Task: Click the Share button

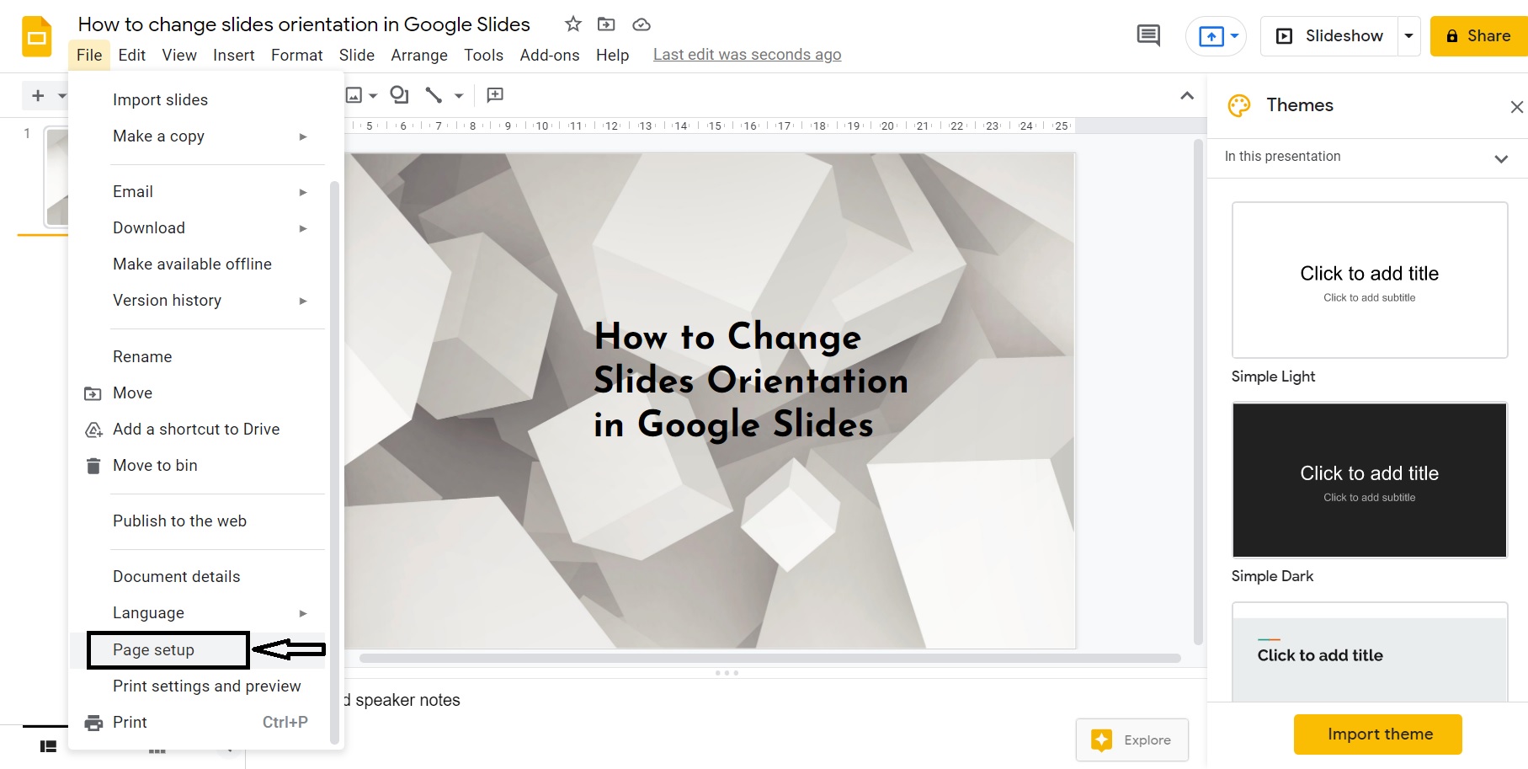Action: (x=1479, y=36)
